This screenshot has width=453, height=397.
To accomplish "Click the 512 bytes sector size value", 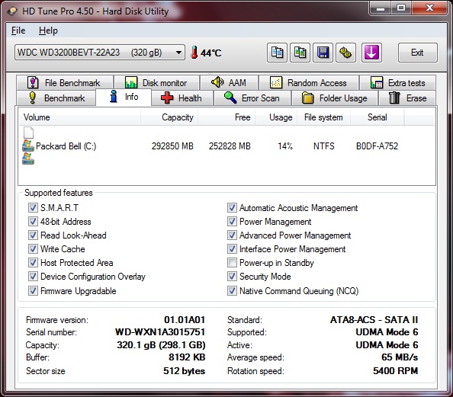I will pyautogui.click(x=184, y=371).
